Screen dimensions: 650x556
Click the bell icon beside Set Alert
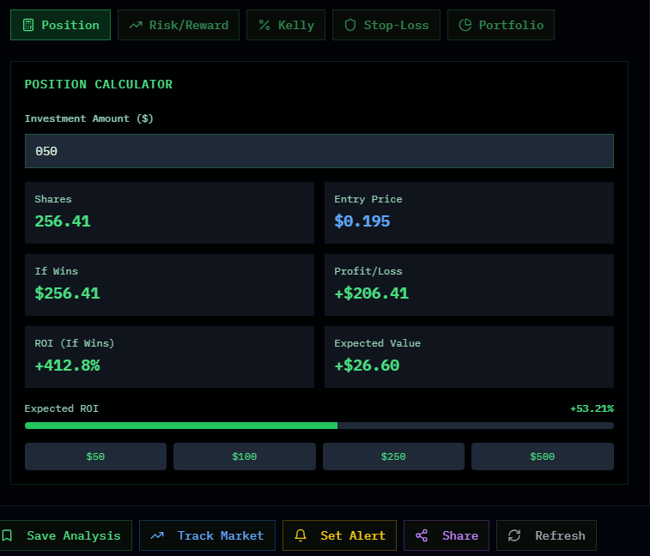301,535
